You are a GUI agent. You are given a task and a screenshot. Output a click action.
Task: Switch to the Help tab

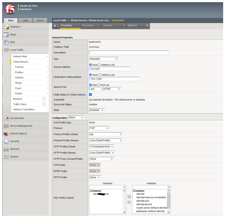click(25, 21)
